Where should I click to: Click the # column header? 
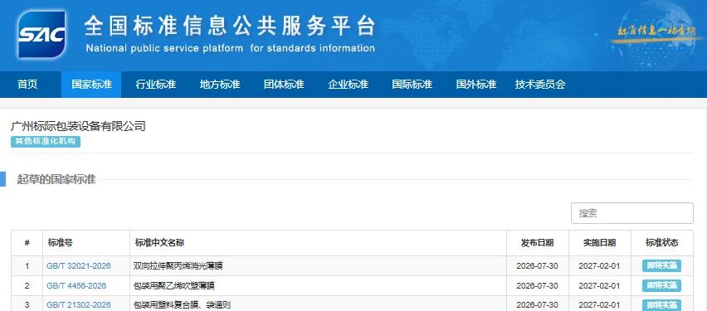tap(27, 243)
